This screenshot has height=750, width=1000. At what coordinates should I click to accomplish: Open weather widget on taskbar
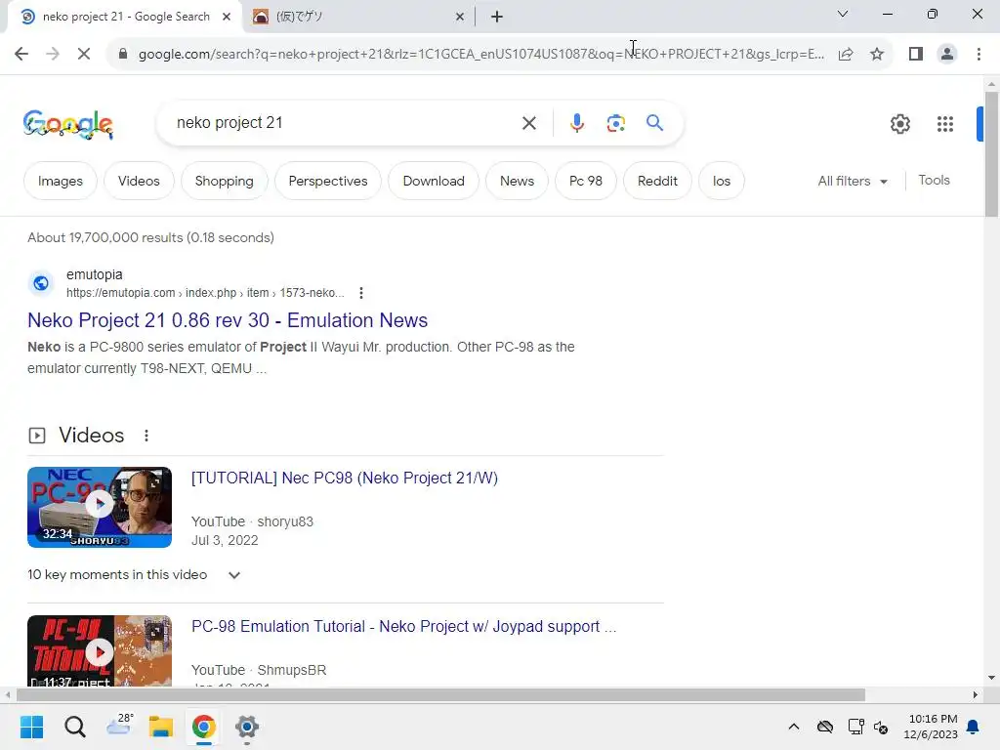[x=118, y=726]
